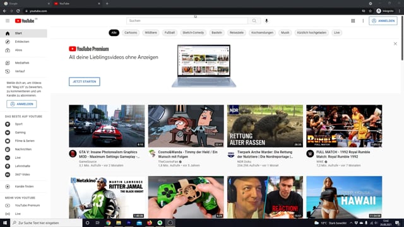Open Kanäle finden
The image size is (404, 227).
click(x=23, y=187)
